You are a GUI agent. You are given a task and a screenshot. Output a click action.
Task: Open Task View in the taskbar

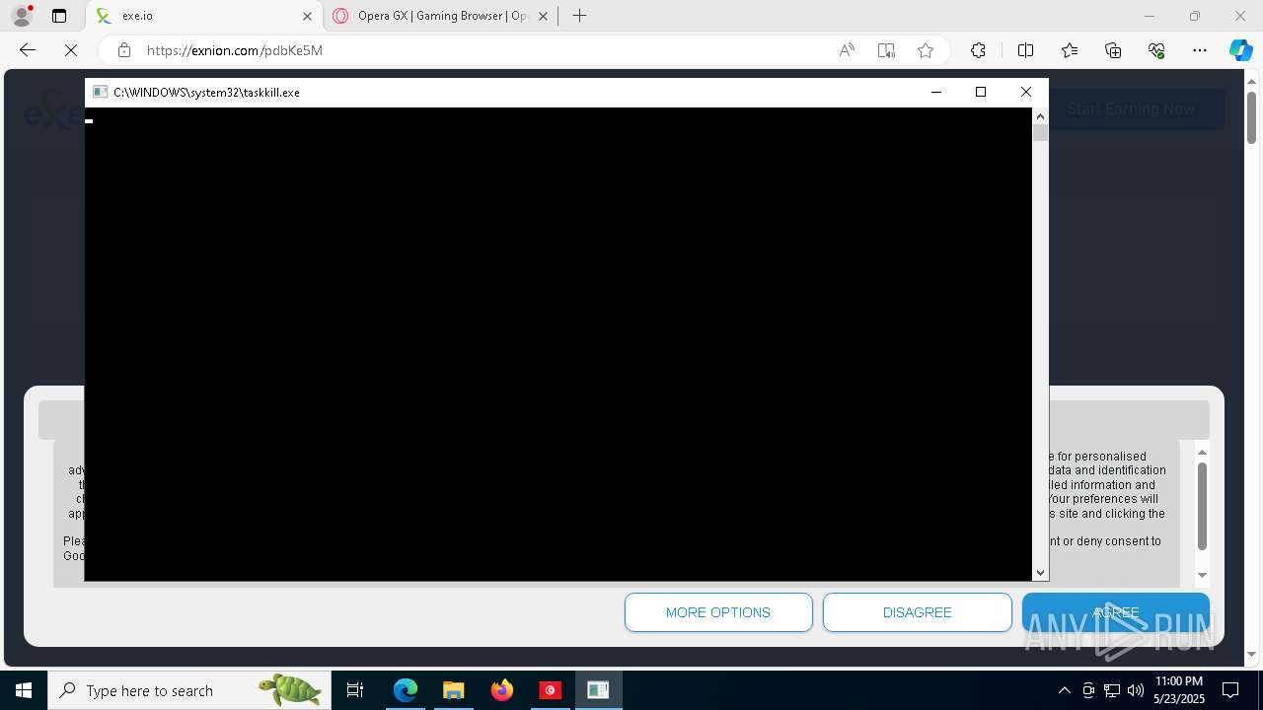(x=355, y=690)
